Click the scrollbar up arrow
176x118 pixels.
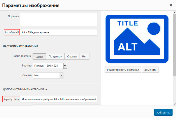174,13
